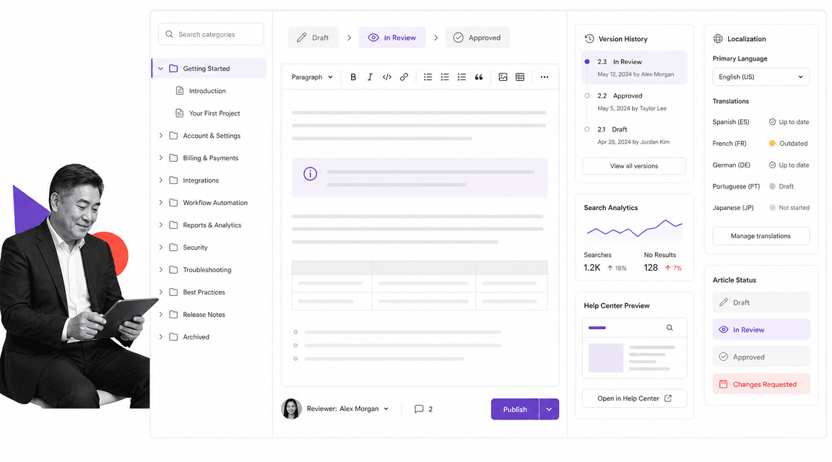Click the third list icon before the quote icon
832x462 pixels.
pos(461,77)
